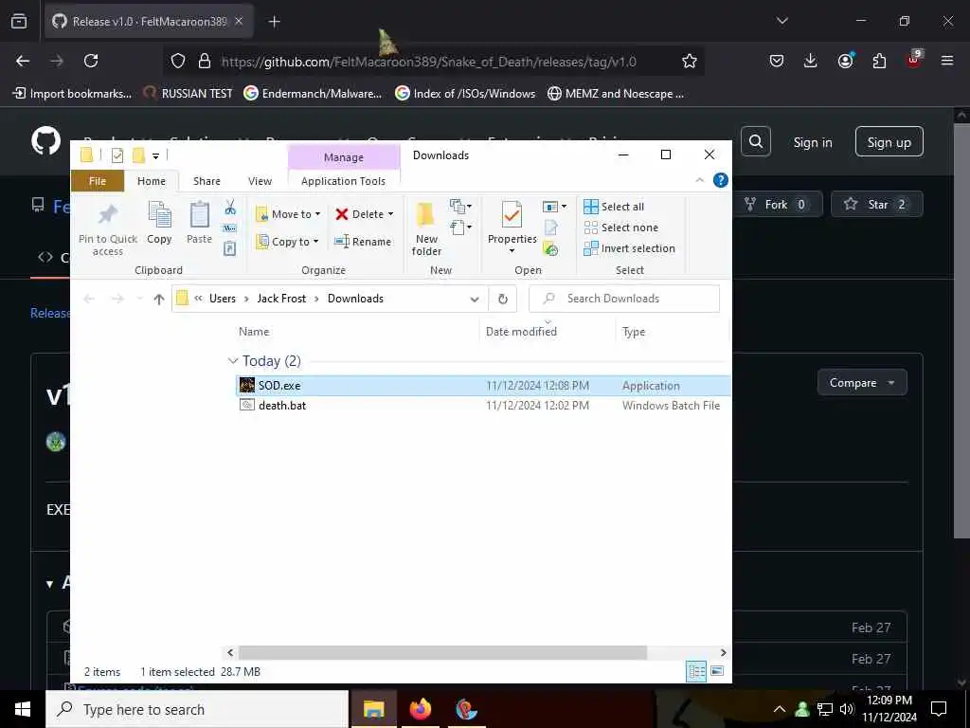This screenshot has height=728, width=970.
Task: Click the horizontal scrollbar in Explorer
Action: (442, 653)
